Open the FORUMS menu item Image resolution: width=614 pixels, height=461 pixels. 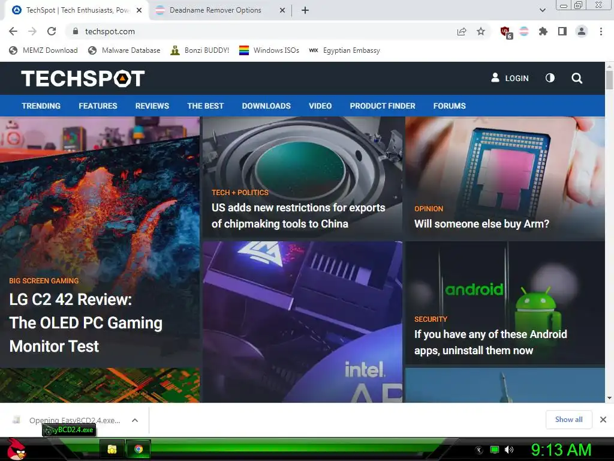(x=450, y=106)
